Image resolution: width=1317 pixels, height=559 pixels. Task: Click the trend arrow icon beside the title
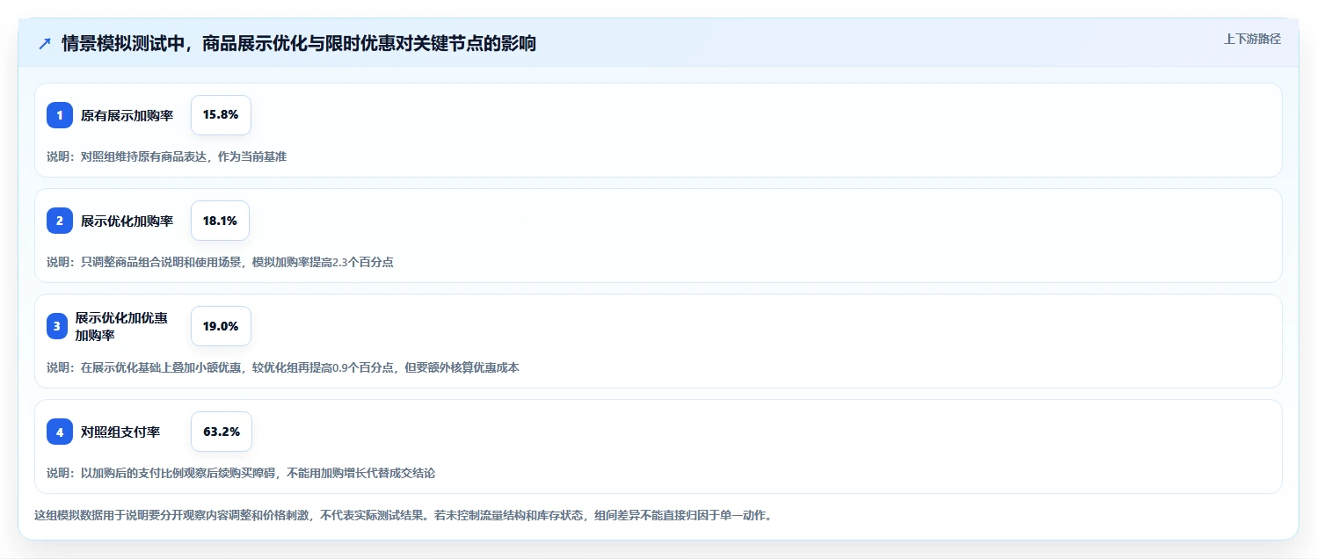tap(45, 44)
